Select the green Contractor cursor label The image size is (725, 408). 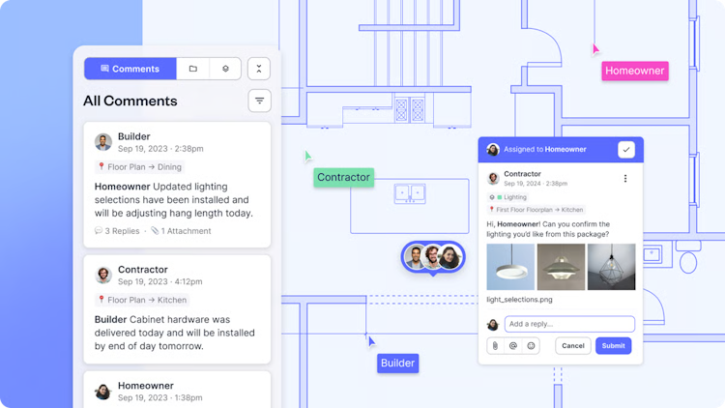pyautogui.click(x=343, y=177)
